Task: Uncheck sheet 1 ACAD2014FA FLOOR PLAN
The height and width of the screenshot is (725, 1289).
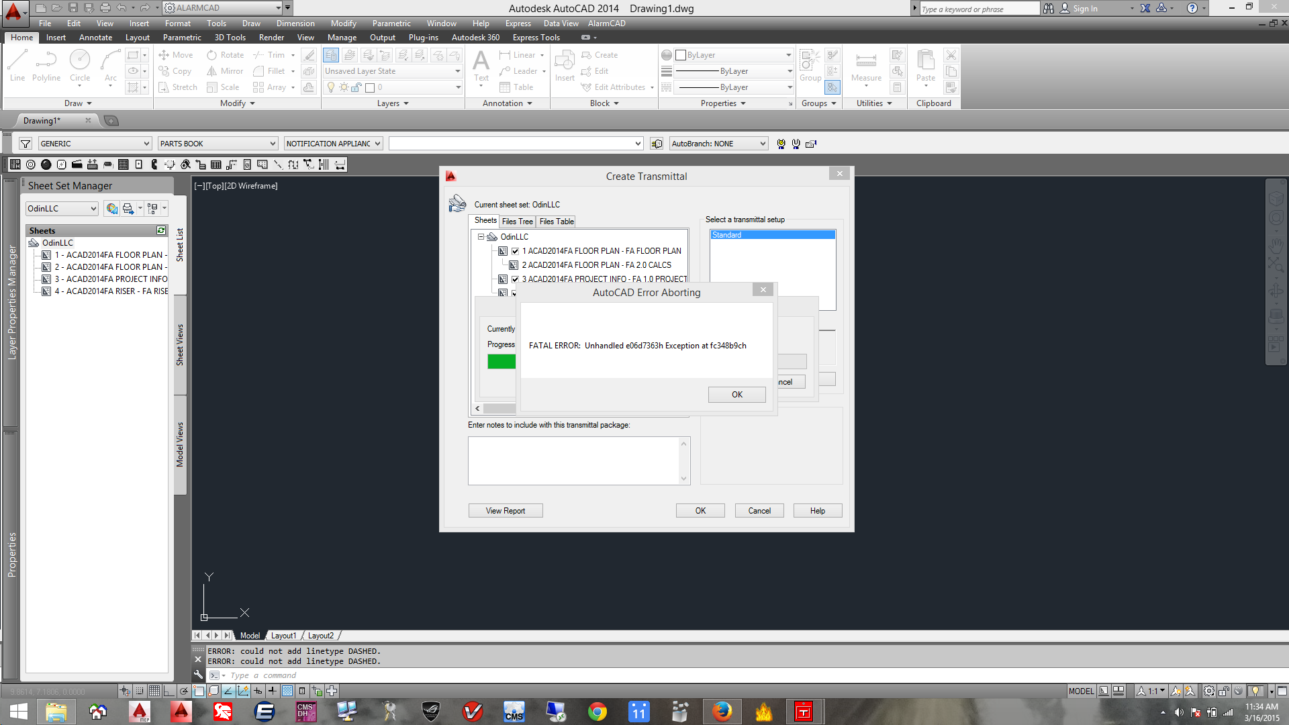Action: [x=515, y=250]
